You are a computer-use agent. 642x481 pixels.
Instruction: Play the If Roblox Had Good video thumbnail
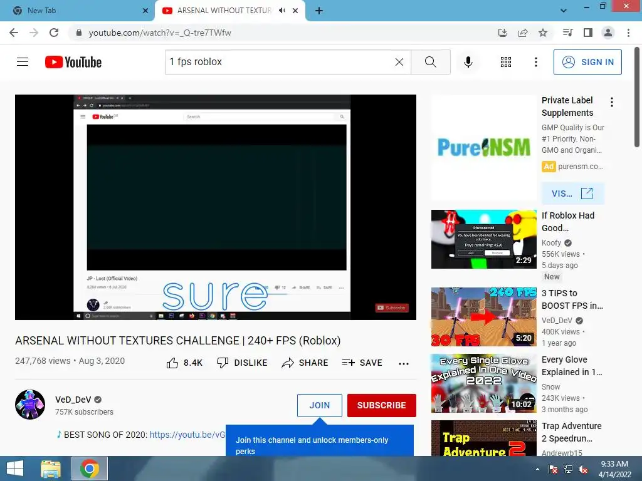(483, 239)
